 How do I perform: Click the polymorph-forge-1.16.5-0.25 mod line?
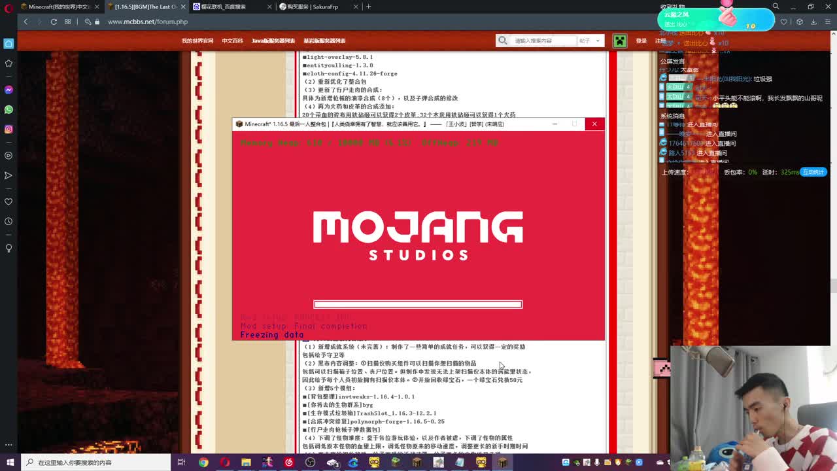(x=373, y=421)
